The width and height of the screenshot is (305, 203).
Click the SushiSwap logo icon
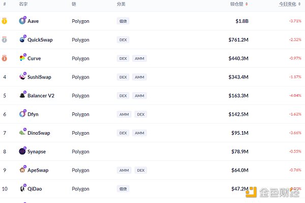22,77
